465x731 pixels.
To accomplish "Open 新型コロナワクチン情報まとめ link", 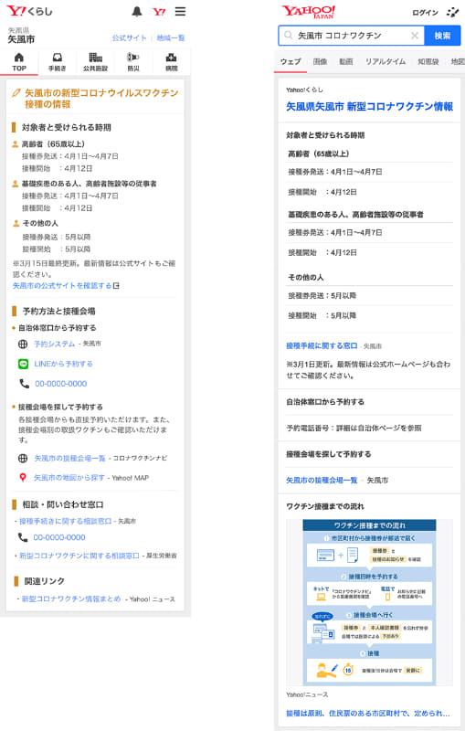I will point(71,599).
